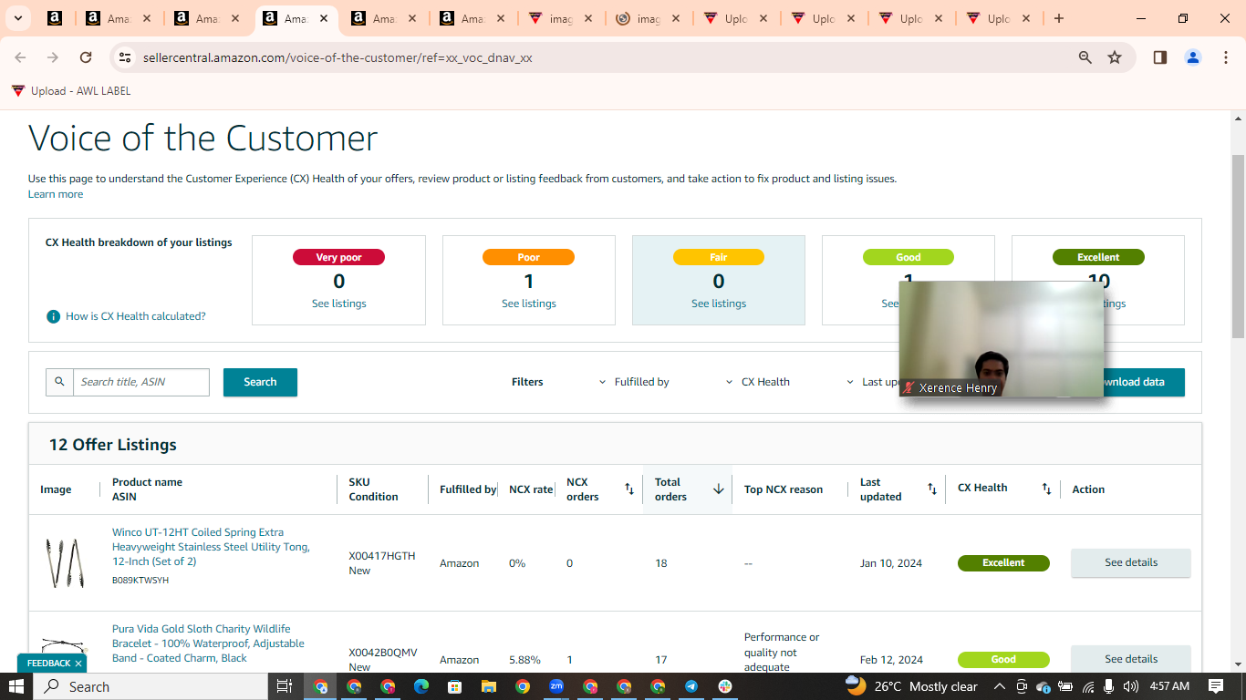Open total orders value 17 for Pura Vida bracelet
1246x700 pixels.
(x=661, y=660)
